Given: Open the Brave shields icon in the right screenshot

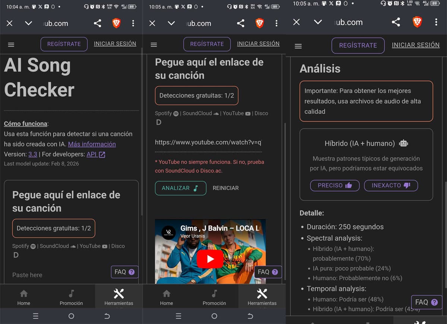Looking at the screenshot, I should (x=417, y=22).
